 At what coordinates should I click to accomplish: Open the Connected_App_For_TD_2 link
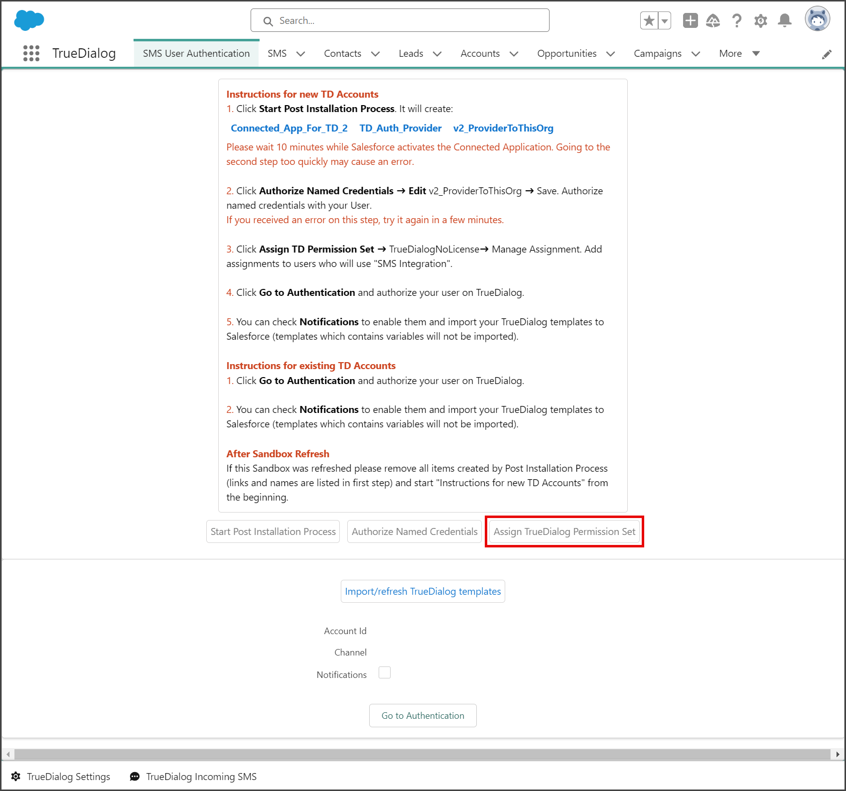(289, 128)
